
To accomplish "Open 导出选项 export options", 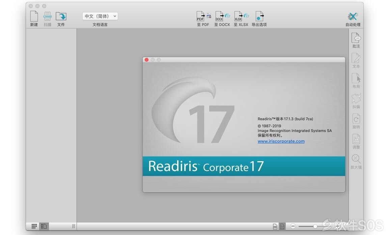I will pos(259,16).
